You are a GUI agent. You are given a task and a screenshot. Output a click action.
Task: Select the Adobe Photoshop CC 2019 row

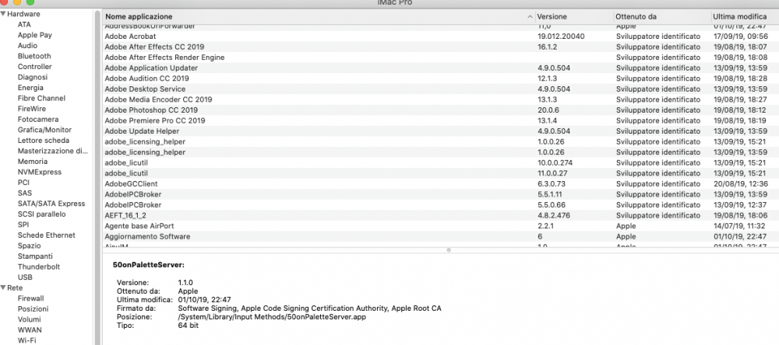click(x=440, y=110)
